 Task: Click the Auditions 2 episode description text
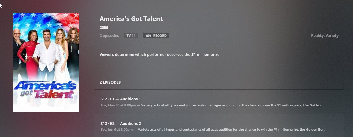click(x=229, y=130)
